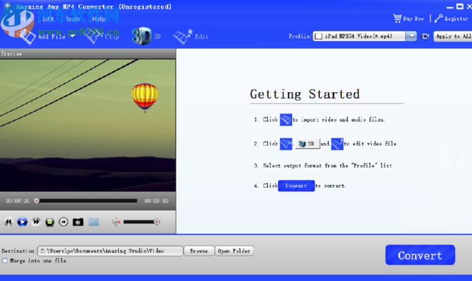This screenshot has height=281, width=472.
Task: Click the Destination path field
Action: (110, 251)
